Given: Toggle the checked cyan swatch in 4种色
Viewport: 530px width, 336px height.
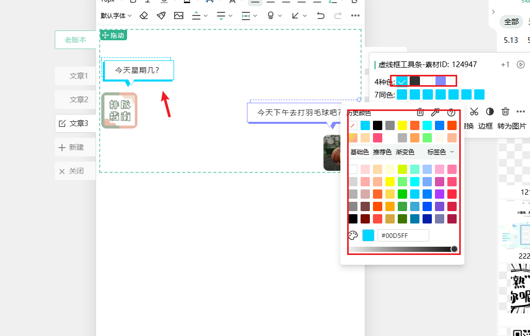Looking at the screenshot, I should coord(402,81).
